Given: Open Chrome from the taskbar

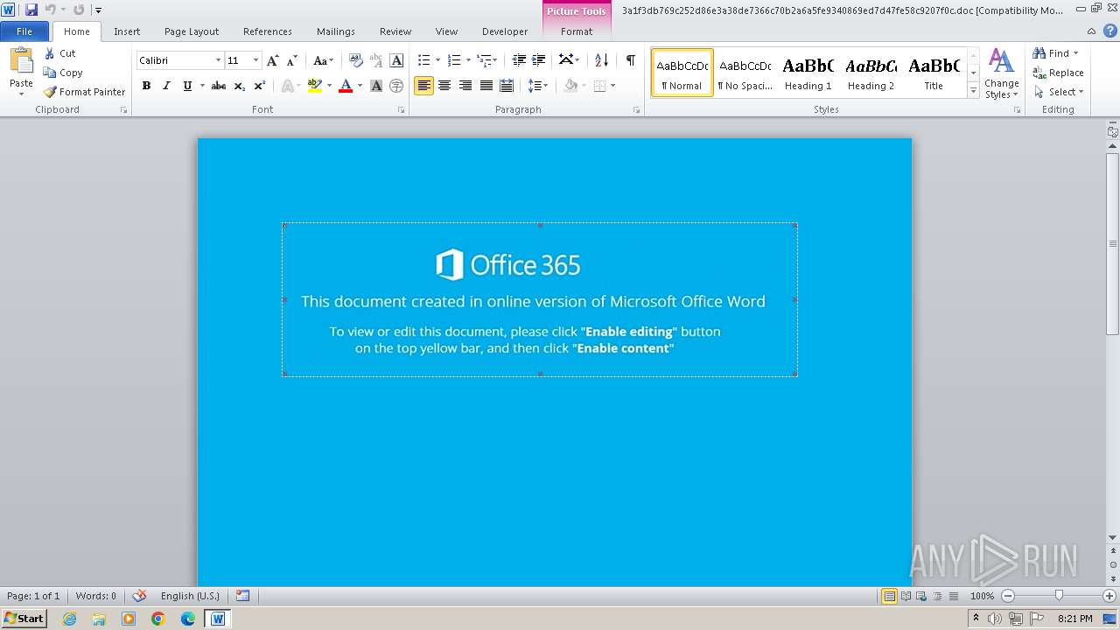Looking at the screenshot, I should pos(158,619).
